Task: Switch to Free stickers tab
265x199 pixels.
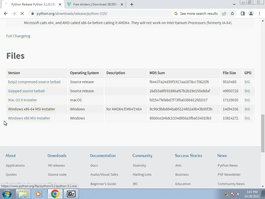Action: tap(95, 4)
